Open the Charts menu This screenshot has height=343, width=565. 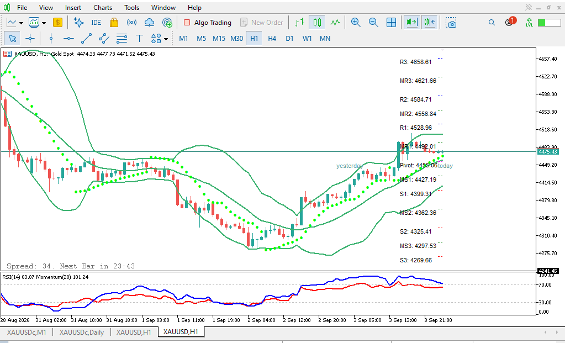coord(103,8)
